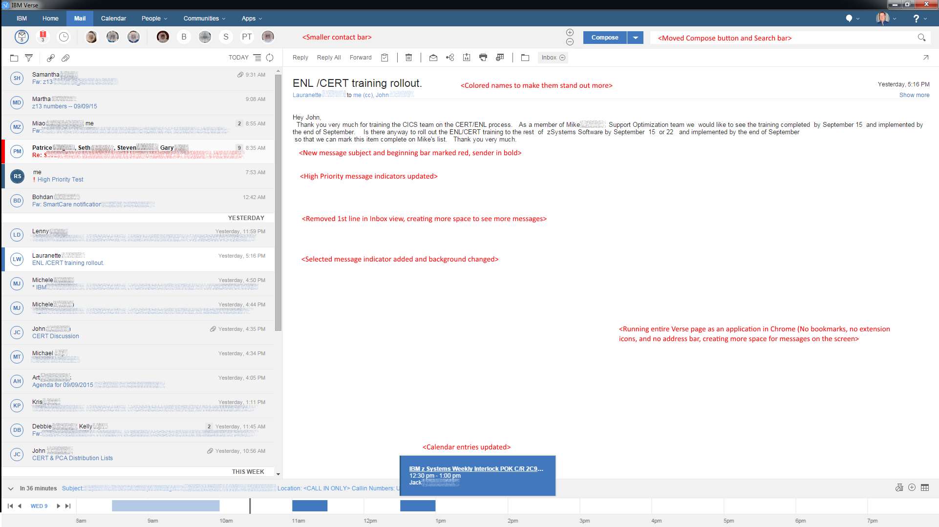Collapse the calendar bar chevron
The width and height of the screenshot is (939, 527).
pos(10,488)
